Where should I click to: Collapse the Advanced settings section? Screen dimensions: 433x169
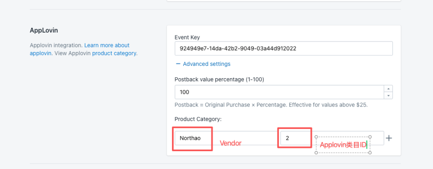(x=206, y=64)
